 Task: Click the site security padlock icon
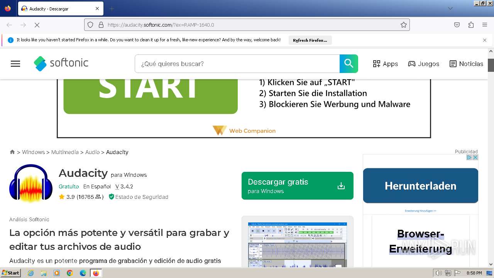[x=101, y=25]
